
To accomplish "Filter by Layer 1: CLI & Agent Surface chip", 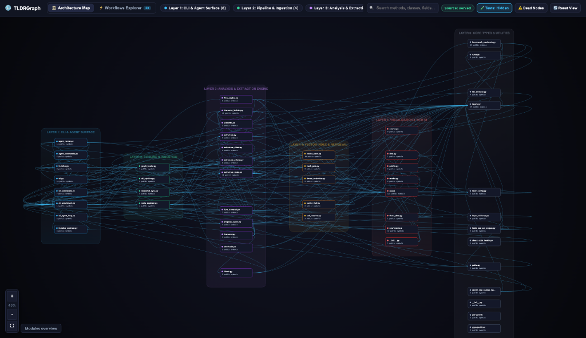I will (195, 8).
